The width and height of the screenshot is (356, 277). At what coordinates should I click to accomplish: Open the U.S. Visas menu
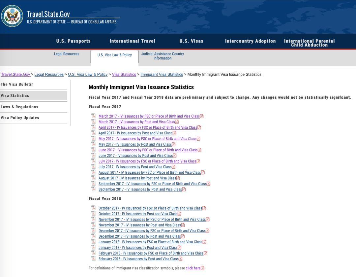192,41
